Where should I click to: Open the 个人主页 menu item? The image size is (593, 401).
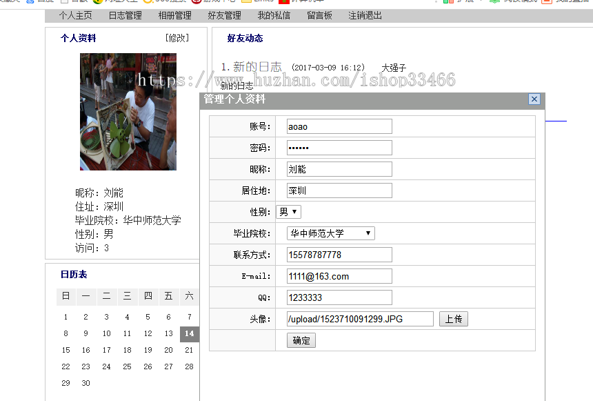pyautogui.click(x=75, y=15)
